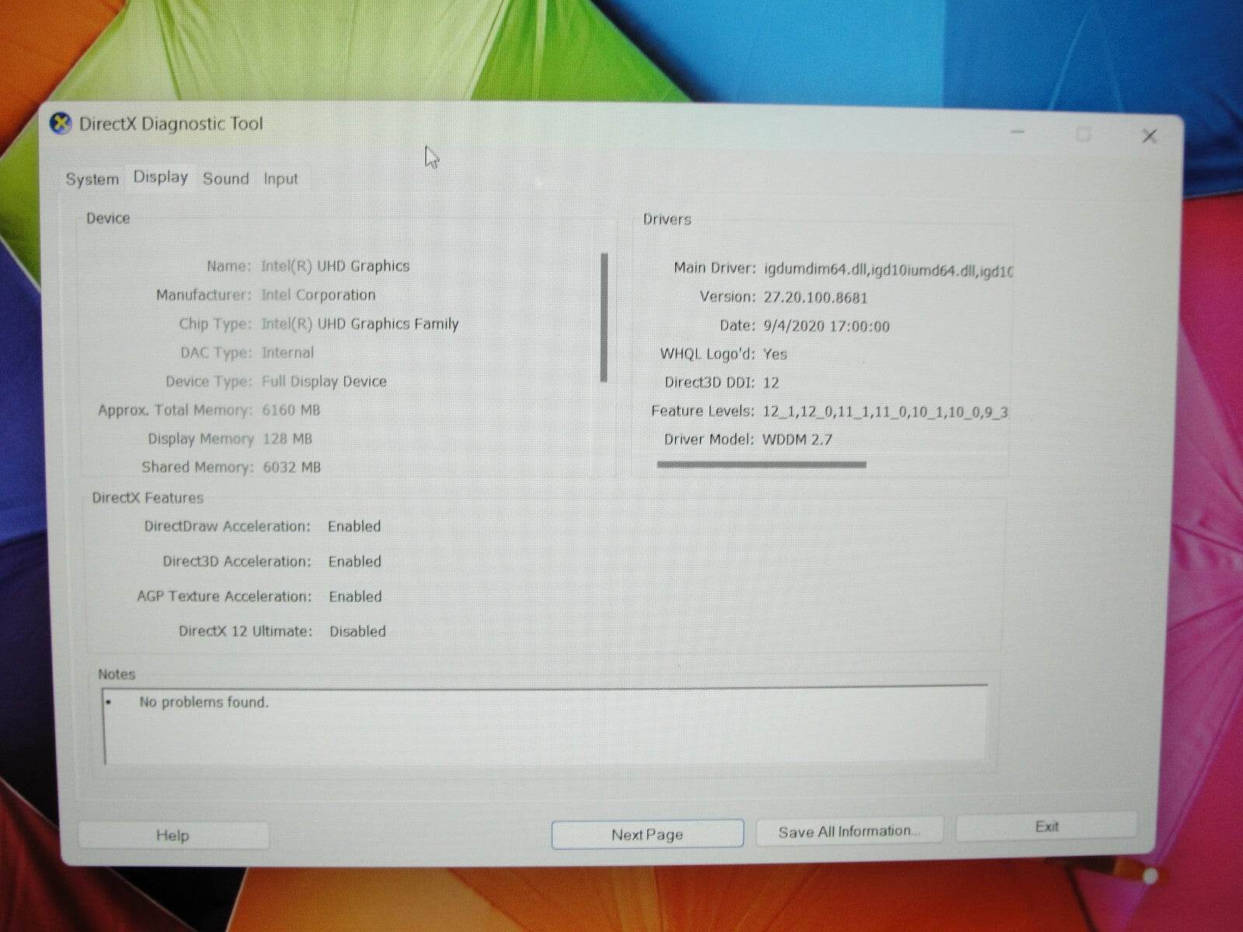Select the DirectX 12 Ultimate Disabled status
The image size is (1243, 932).
pyautogui.click(x=357, y=631)
